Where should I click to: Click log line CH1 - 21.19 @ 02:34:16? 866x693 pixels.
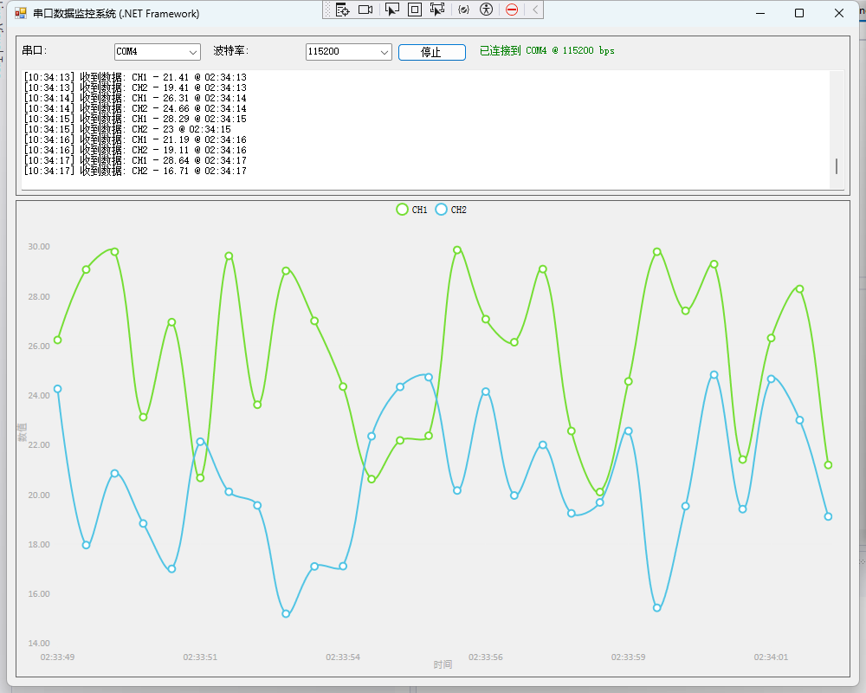pyautogui.click(x=135, y=139)
